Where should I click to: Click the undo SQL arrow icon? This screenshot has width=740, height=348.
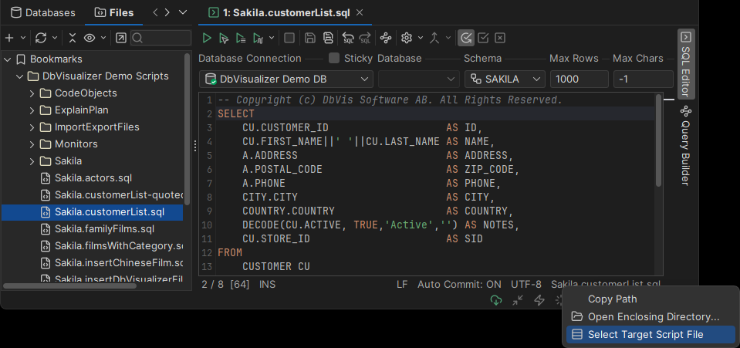pos(348,38)
